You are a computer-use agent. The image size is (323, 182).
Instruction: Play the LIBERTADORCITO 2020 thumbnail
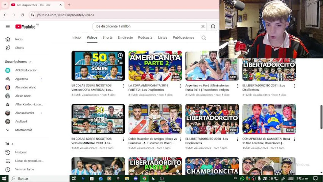(x=212, y=119)
